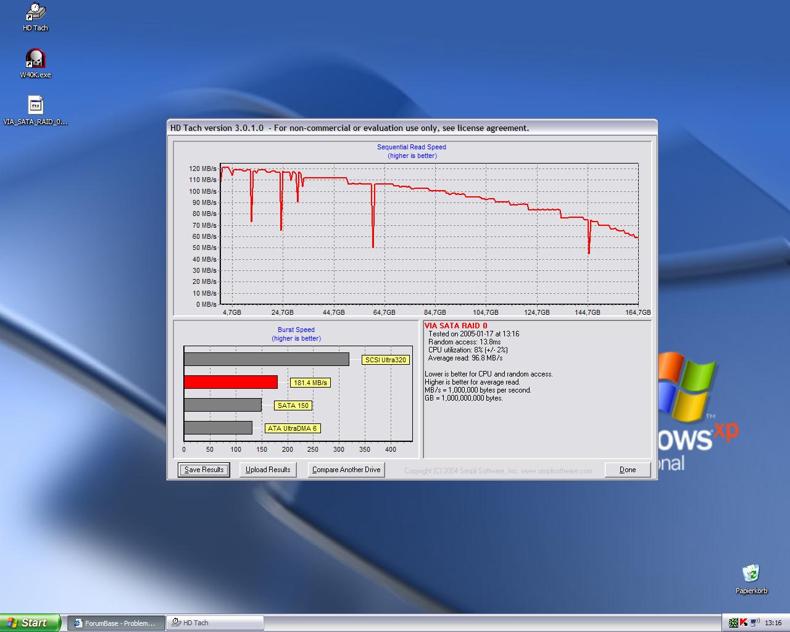Click the red 181.4 MB/s burst bar

point(231,382)
